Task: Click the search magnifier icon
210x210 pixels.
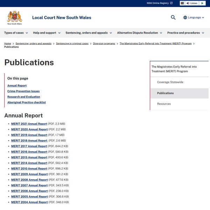Action: [x=173, y=17]
